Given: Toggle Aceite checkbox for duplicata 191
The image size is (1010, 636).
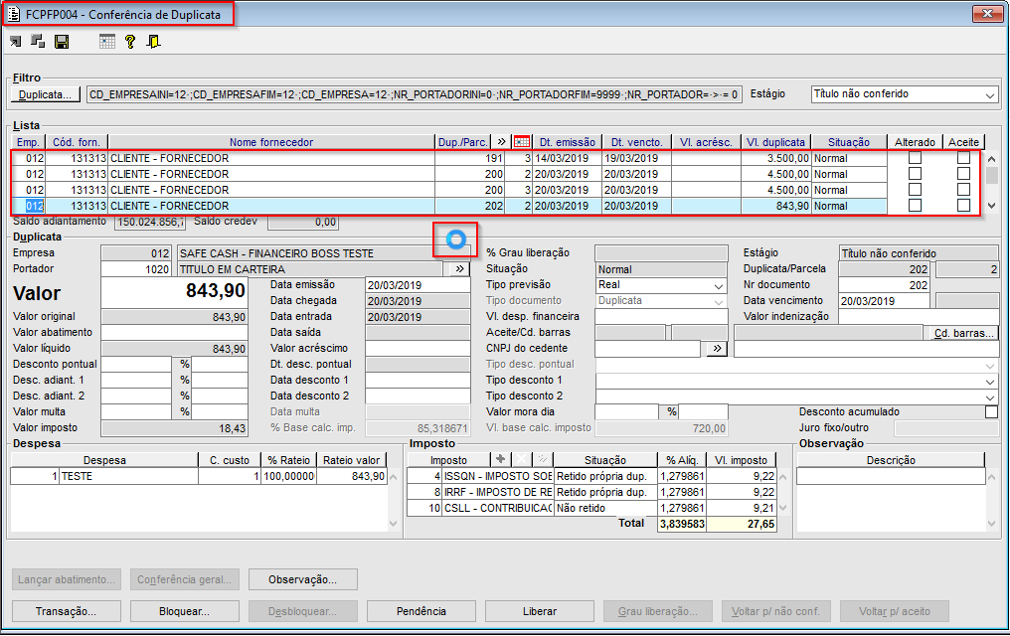Looking at the screenshot, I should [x=963, y=158].
